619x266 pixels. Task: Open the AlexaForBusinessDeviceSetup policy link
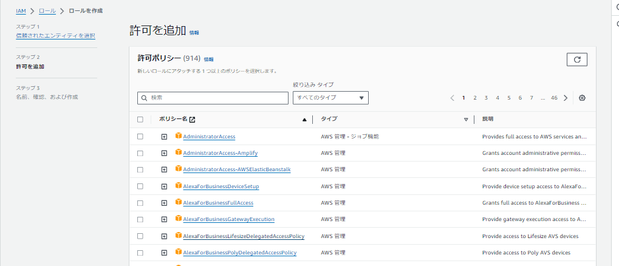(x=221, y=186)
